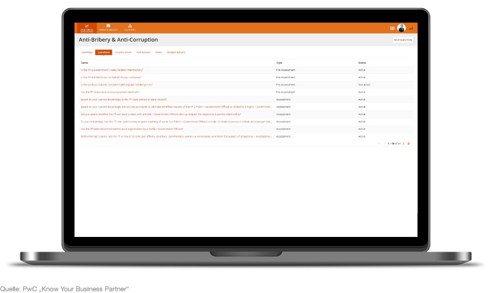Open question about TP entitled to act on behalf

point(111,77)
